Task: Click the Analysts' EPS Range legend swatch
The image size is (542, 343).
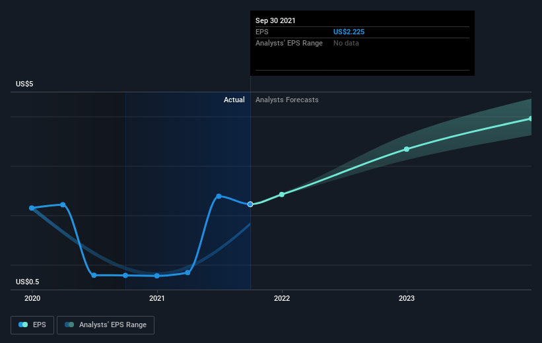Action: (x=69, y=325)
